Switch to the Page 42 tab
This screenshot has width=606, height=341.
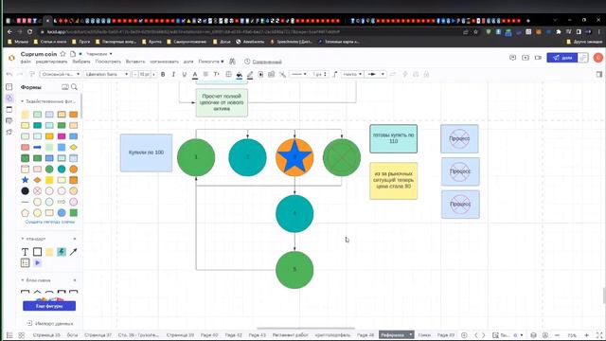[234, 335]
